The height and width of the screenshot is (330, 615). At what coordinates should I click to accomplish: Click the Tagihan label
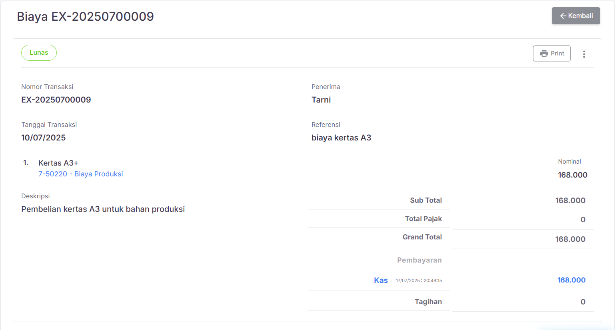(x=428, y=302)
